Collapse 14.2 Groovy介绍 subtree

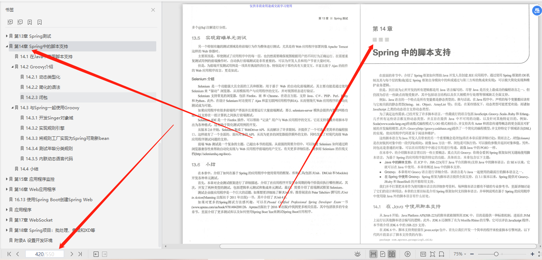pyautogui.click(x=12, y=67)
